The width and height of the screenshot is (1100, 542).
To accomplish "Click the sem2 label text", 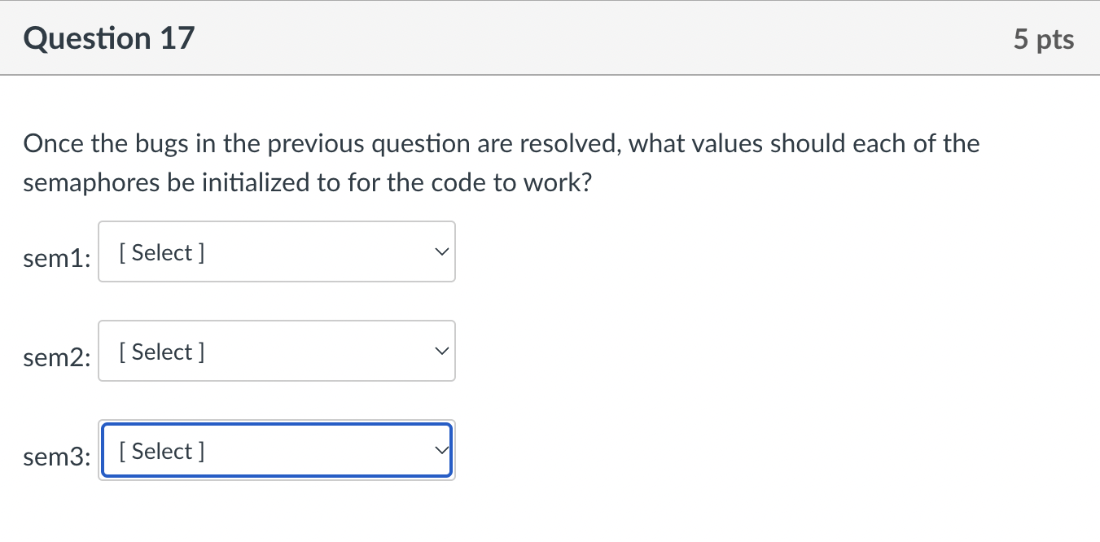I will (x=56, y=357).
